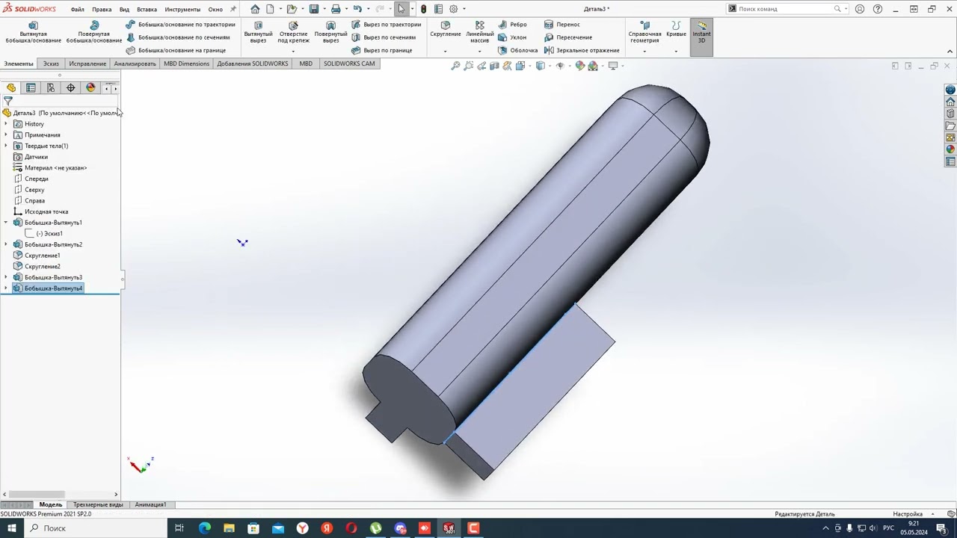Expand the History tree node
957x538 pixels.
pyautogui.click(x=6, y=124)
